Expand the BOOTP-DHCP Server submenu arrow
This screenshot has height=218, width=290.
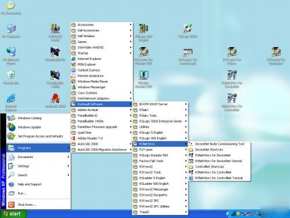186,104
